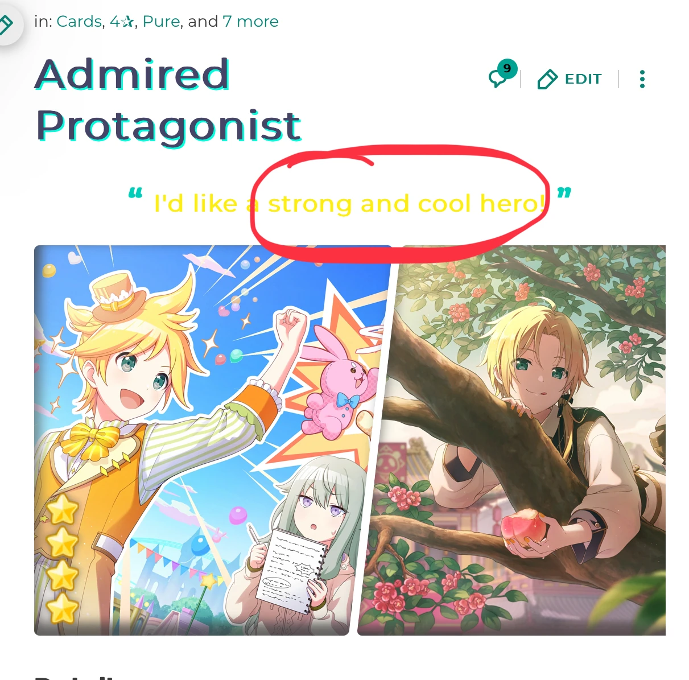Tap the category tag icon at top-left
Viewport: 689px width, 680px height.
point(6,24)
